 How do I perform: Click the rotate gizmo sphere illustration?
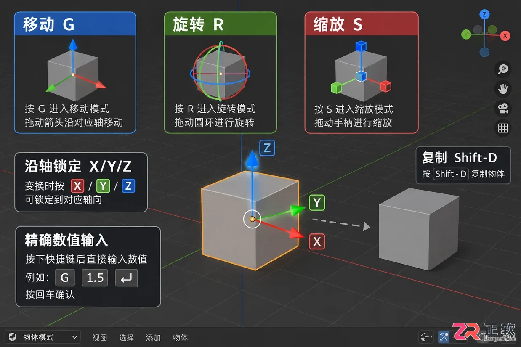[x=220, y=71]
